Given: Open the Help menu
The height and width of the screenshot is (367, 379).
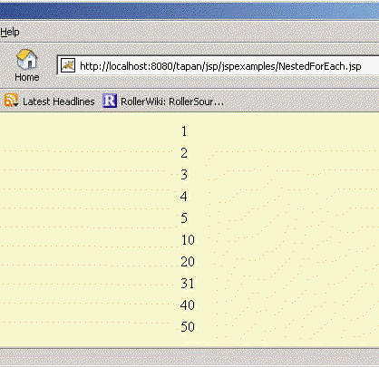Looking at the screenshot, I should [10, 32].
